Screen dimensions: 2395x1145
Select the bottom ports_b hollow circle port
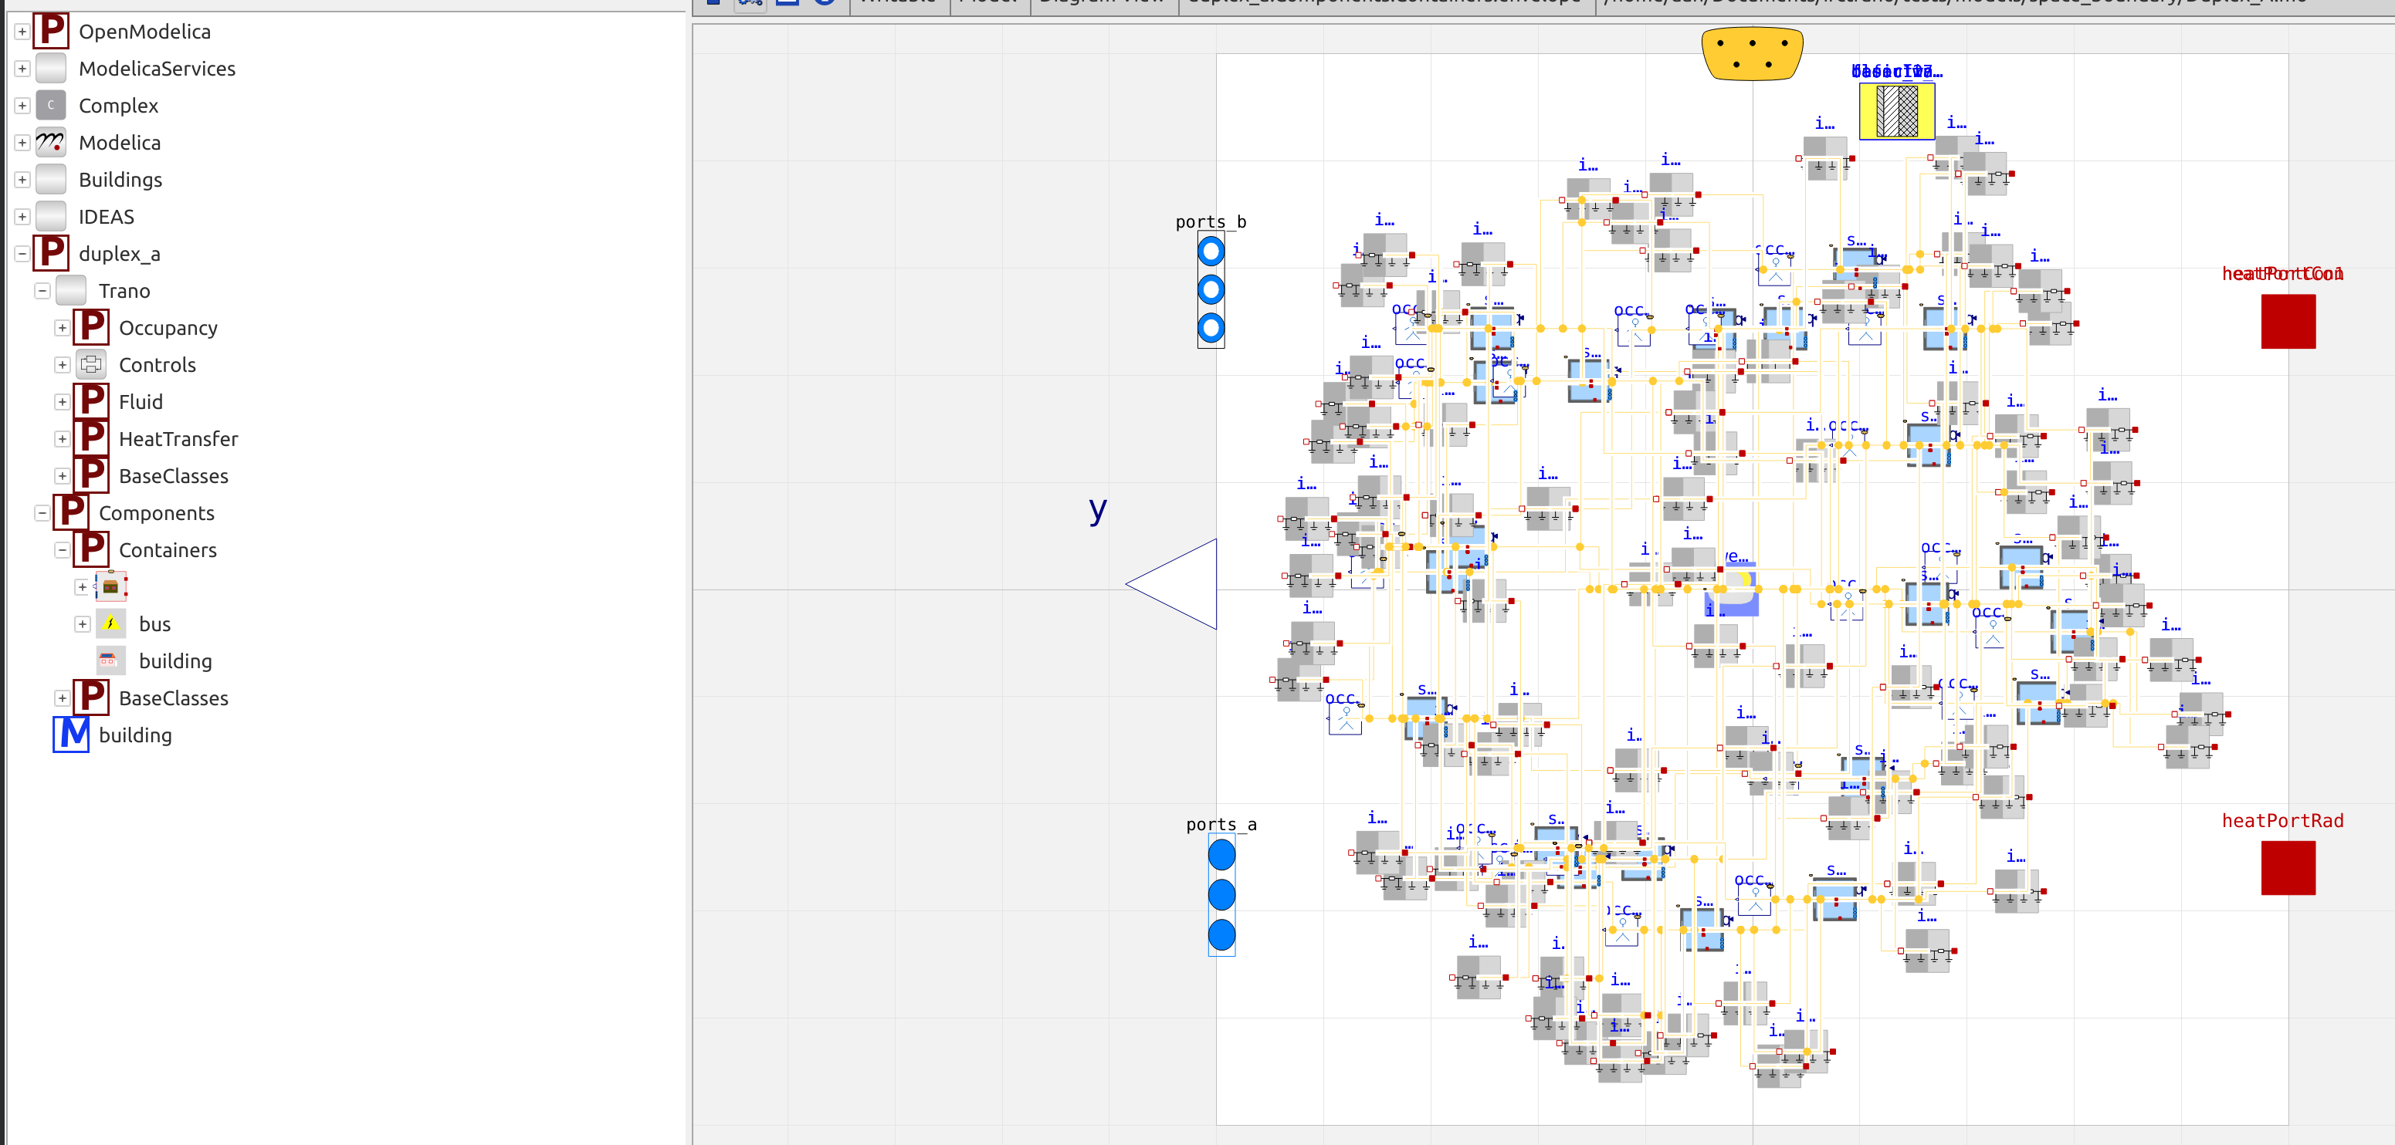[1211, 328]
